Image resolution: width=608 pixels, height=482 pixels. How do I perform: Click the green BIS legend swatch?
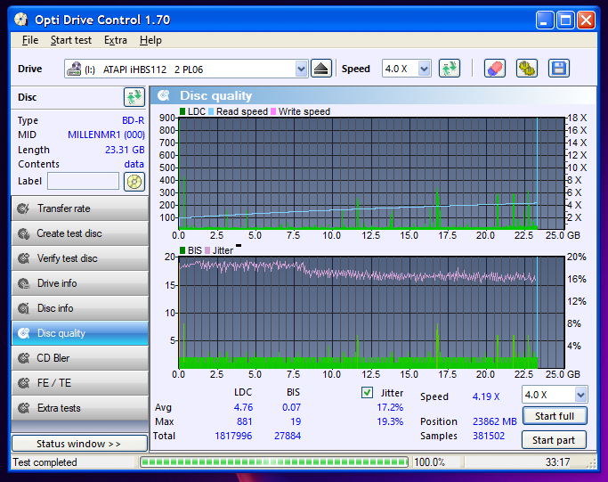182,250
